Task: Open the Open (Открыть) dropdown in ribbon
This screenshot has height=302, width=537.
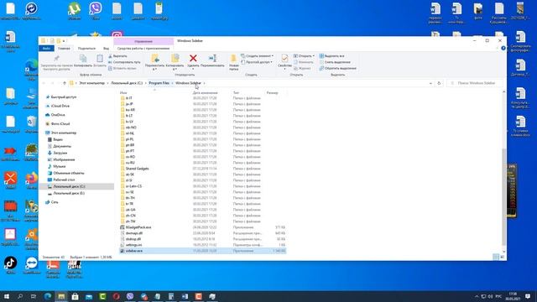Action: (x=304, y=56)
